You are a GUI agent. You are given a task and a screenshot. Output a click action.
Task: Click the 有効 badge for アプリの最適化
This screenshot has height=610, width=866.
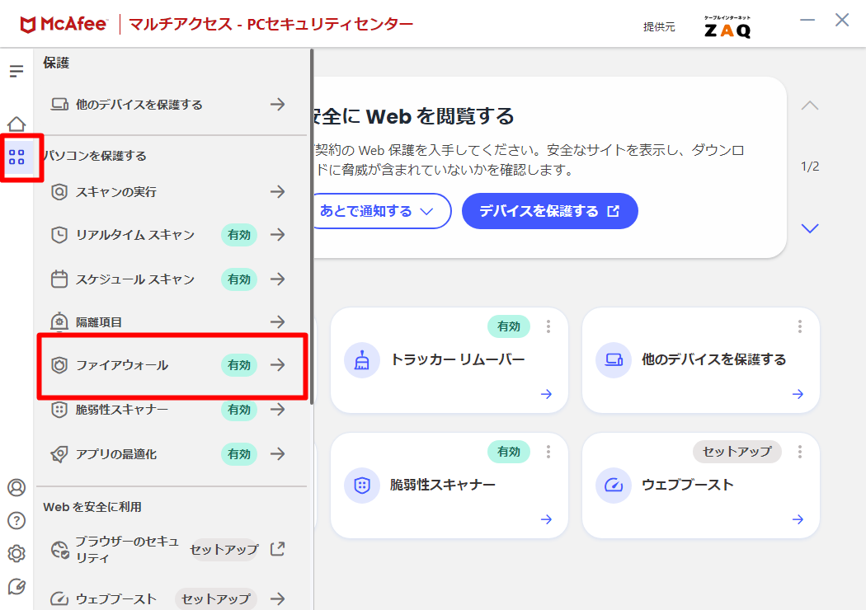click(x=239, y=453)
